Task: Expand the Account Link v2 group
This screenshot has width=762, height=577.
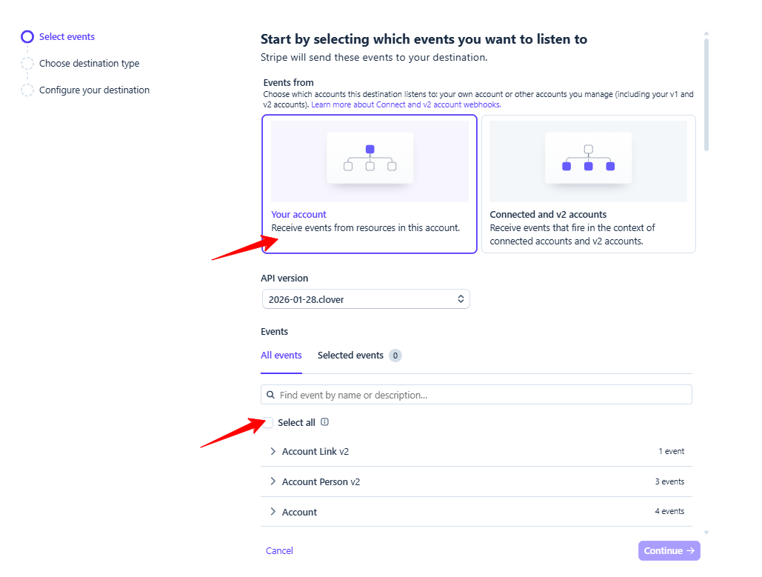Action: [273, 451]
